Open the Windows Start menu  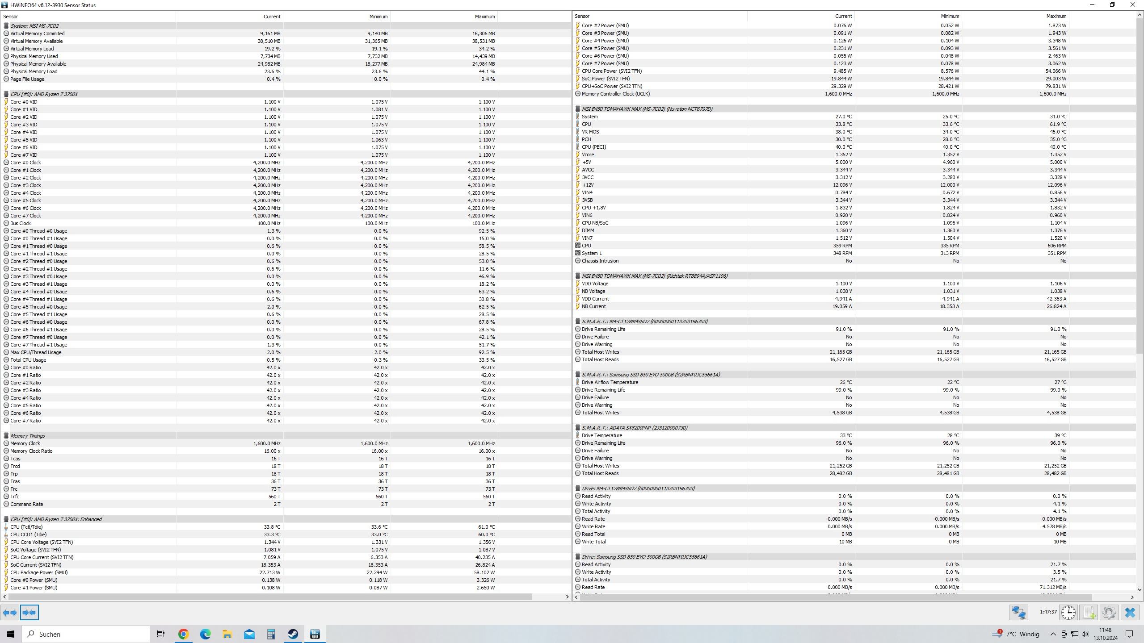[x=11, y=634]
